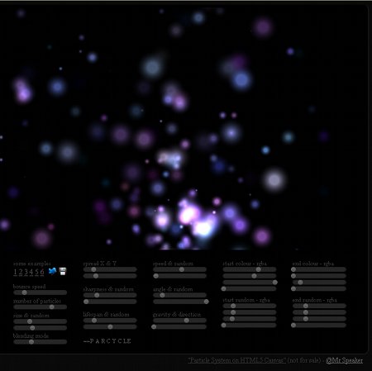
Task: Click the angle slider (first under angle & random)
Action: pos(179,295)
